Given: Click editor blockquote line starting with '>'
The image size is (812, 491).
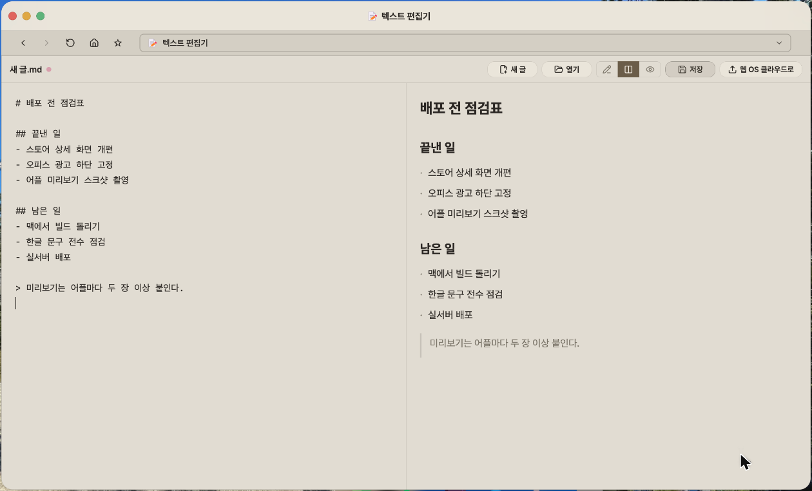Looking at the screenshot, I should point(99,288).
